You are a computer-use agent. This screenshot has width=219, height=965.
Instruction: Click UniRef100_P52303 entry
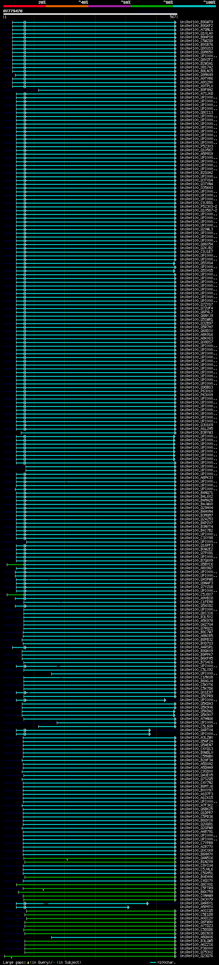pos(196,146)
